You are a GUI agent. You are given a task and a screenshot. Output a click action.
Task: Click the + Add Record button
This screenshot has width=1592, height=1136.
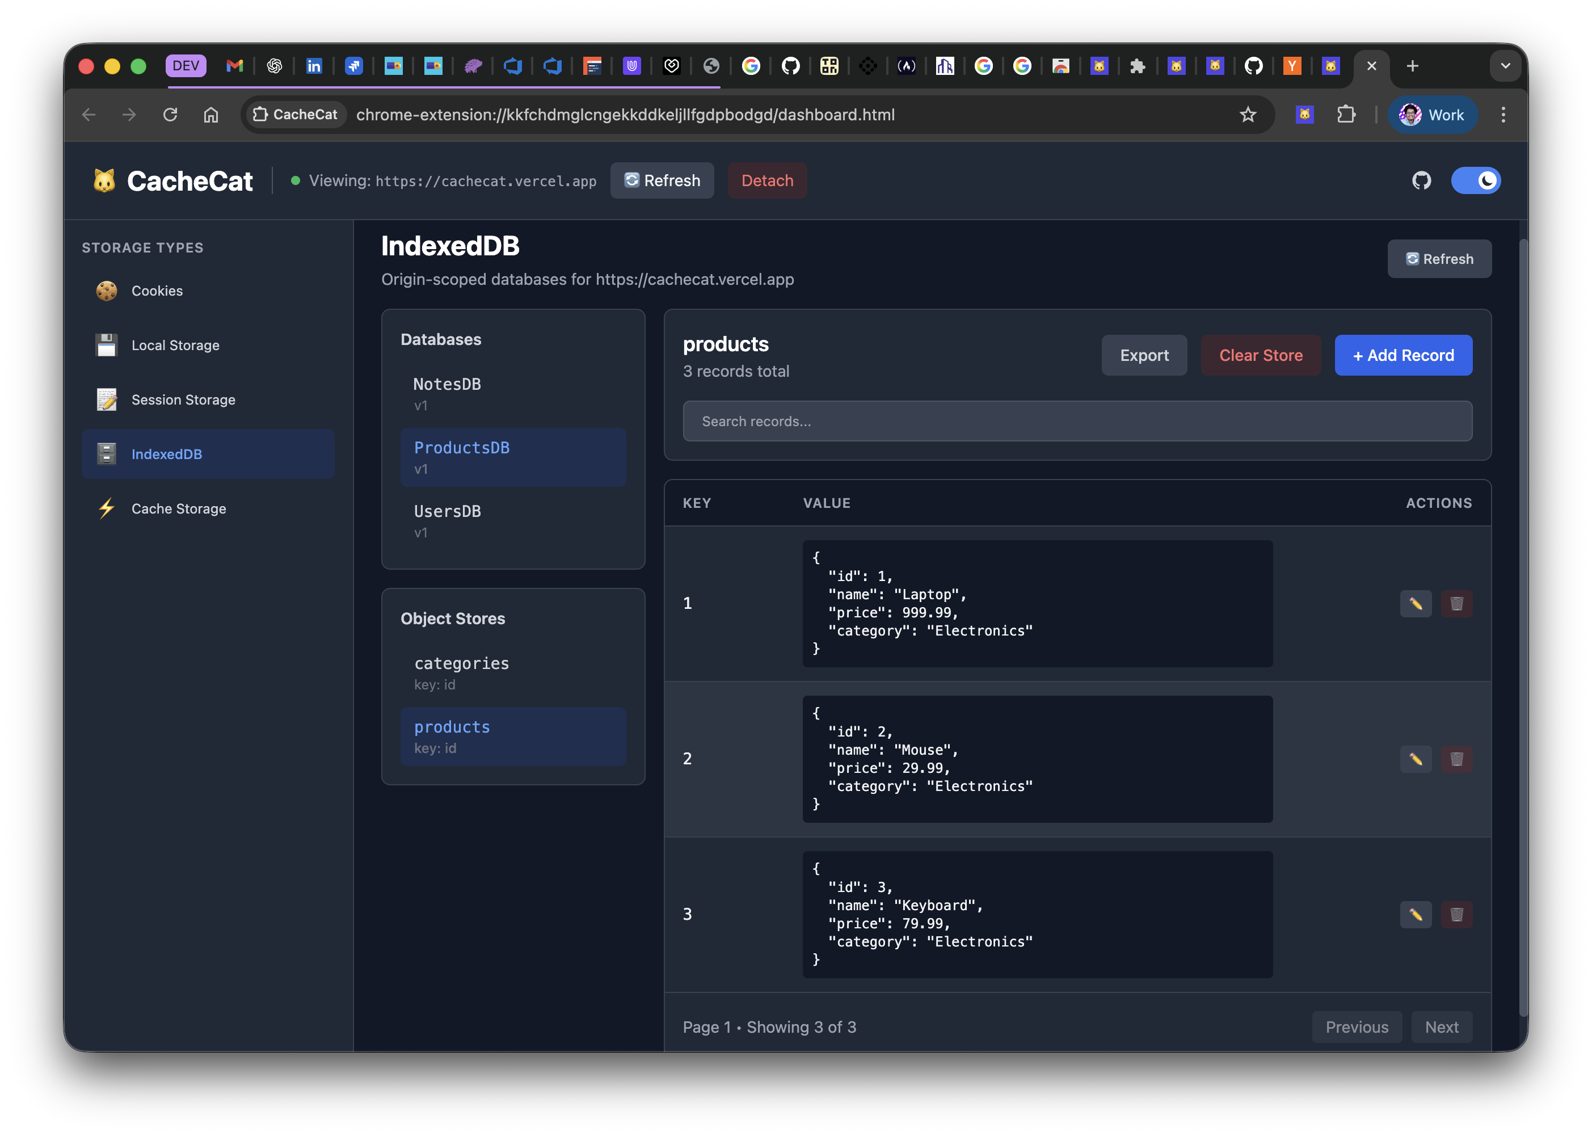(x=1403, y=355)
